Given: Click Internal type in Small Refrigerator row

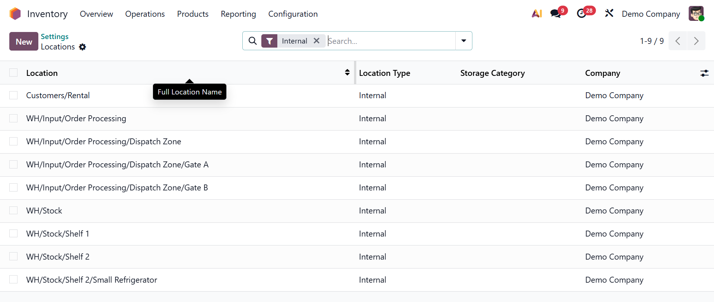Looking at the screenshot, I should coord(372,280).
